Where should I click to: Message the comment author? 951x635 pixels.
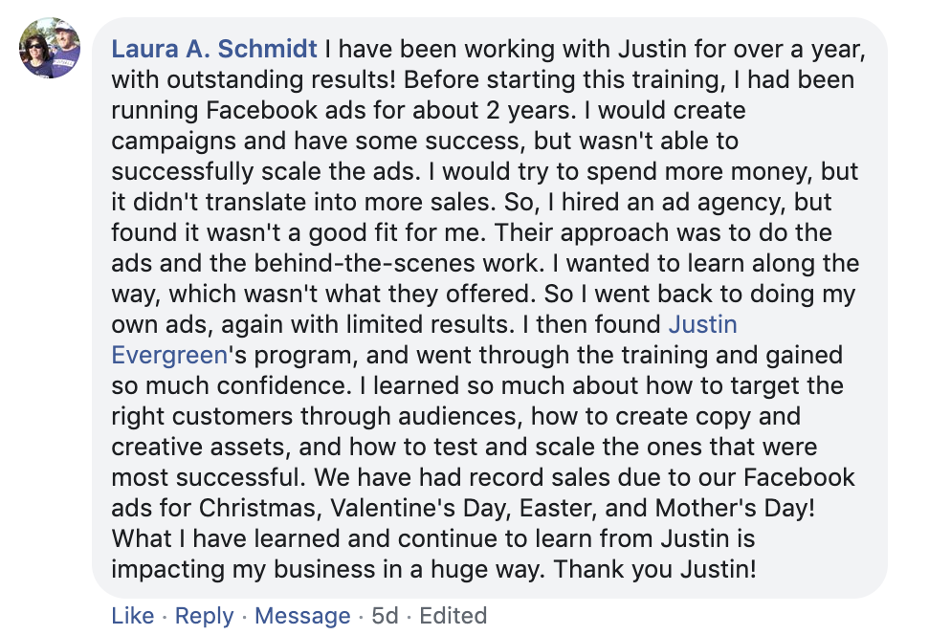302,616
